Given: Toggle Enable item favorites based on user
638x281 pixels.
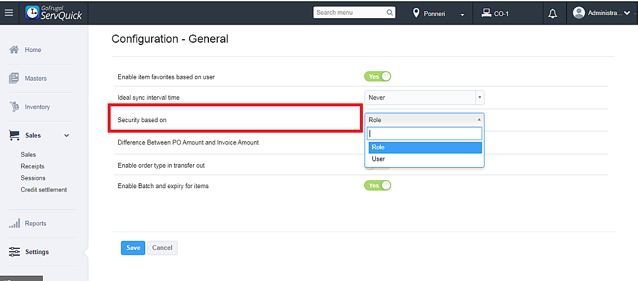Looking at the screenshot, I should [x=378, y=77].
